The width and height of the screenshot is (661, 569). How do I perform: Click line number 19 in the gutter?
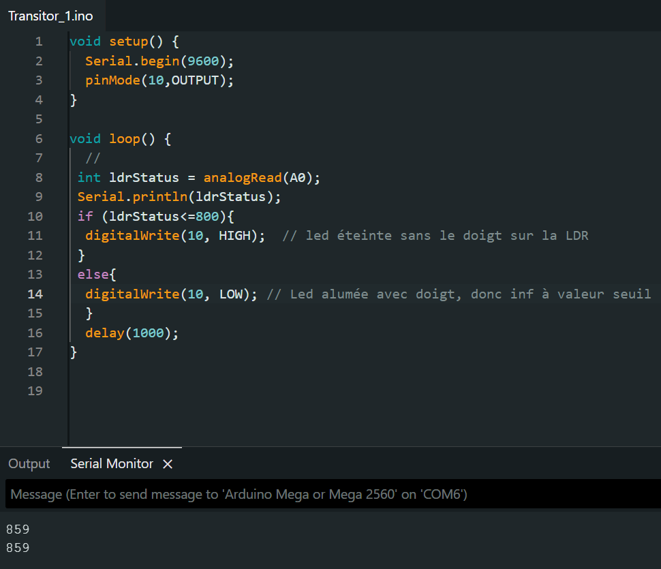pos(35,391)
